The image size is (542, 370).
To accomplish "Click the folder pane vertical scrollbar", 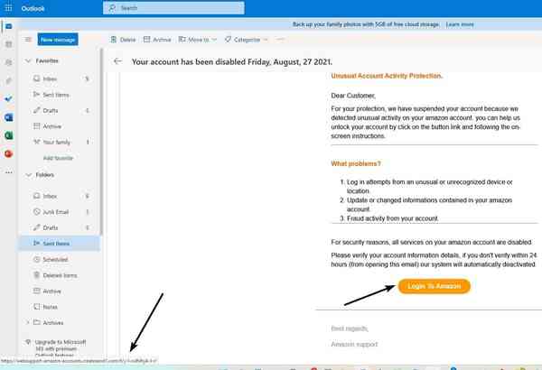I will coord(101,142).
